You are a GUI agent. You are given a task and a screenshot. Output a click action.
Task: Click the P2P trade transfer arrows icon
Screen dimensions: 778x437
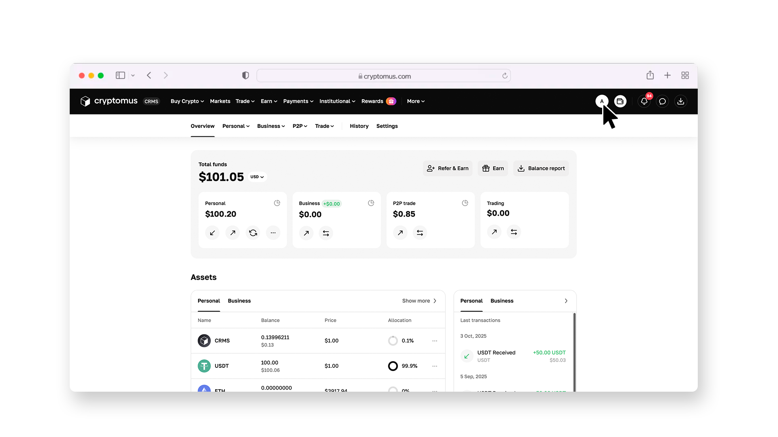(x=420, y=233)
